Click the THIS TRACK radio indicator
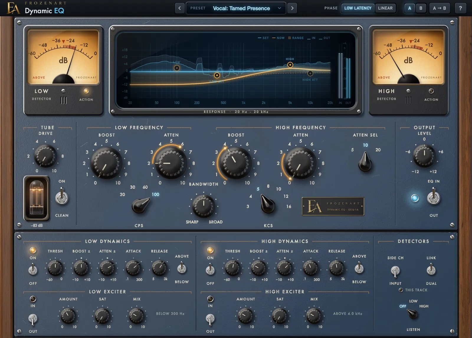The height and width of the screenshot is (338, 472). pos(401,290)
